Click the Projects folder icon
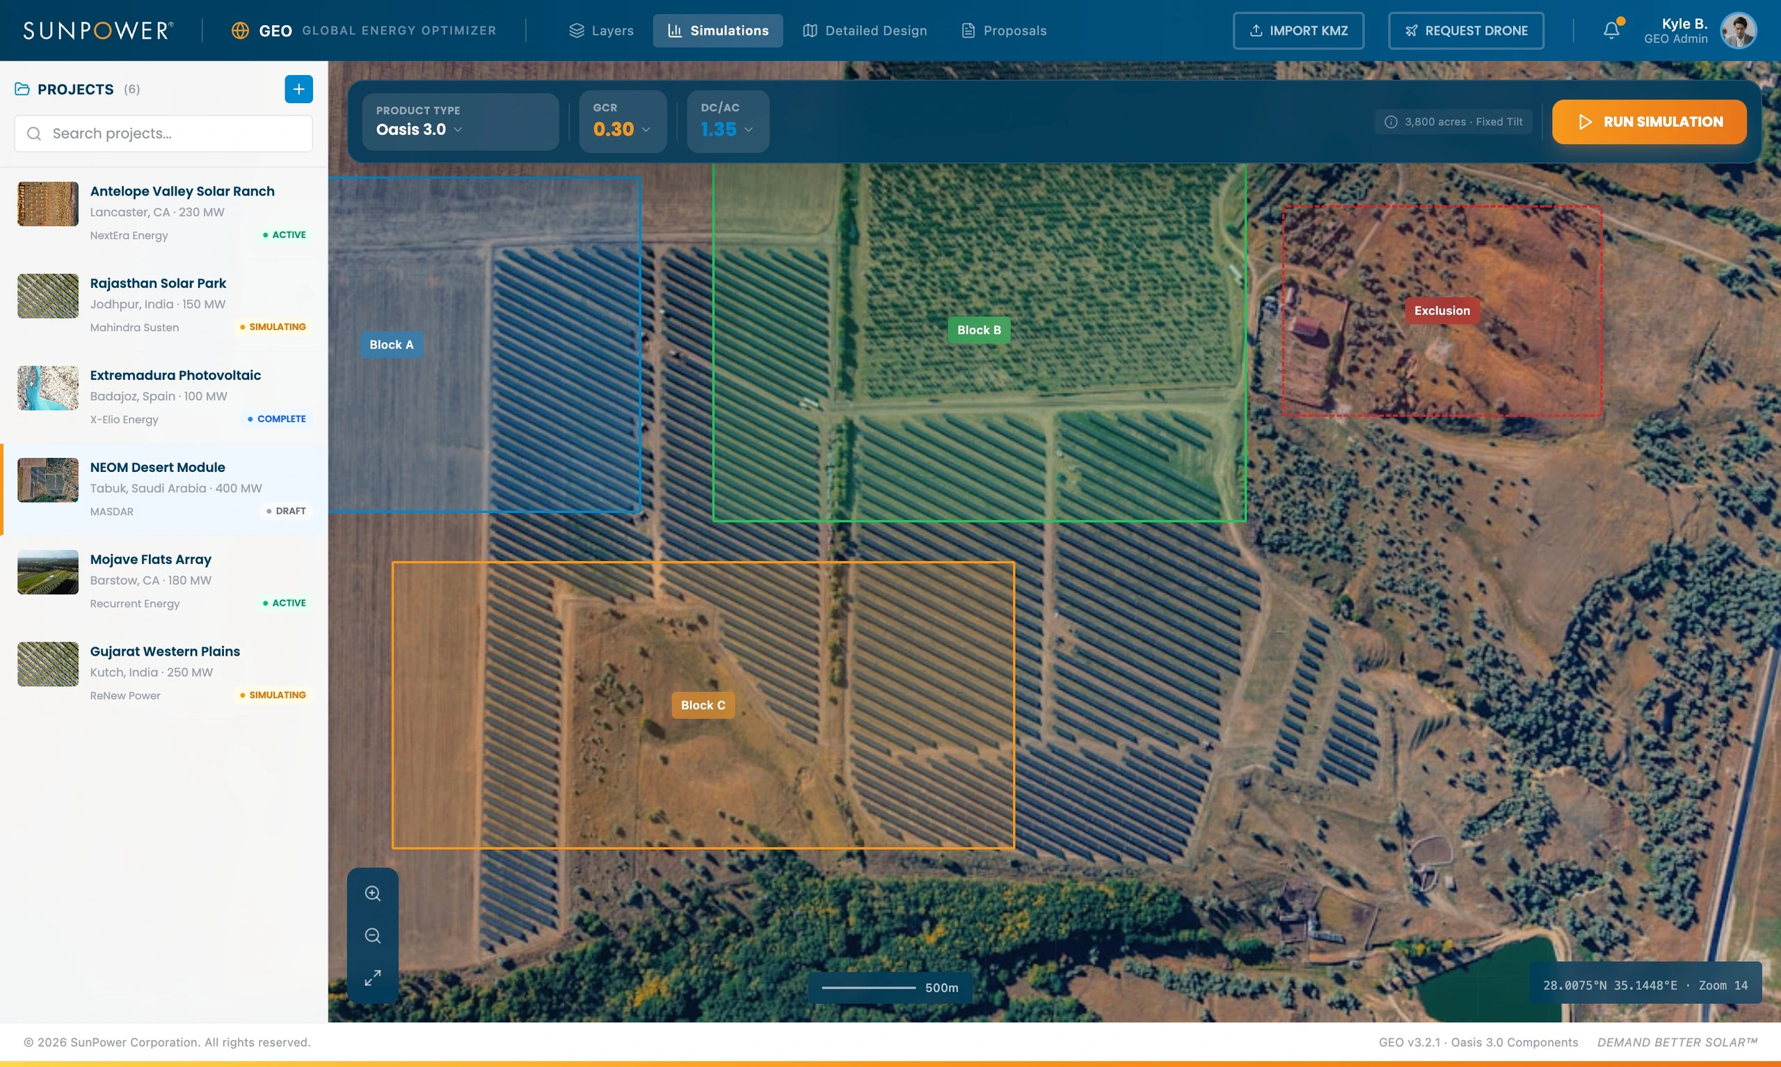This screenshot has width=1781, height=1067. pyautogui.click(x=22, y=89)
